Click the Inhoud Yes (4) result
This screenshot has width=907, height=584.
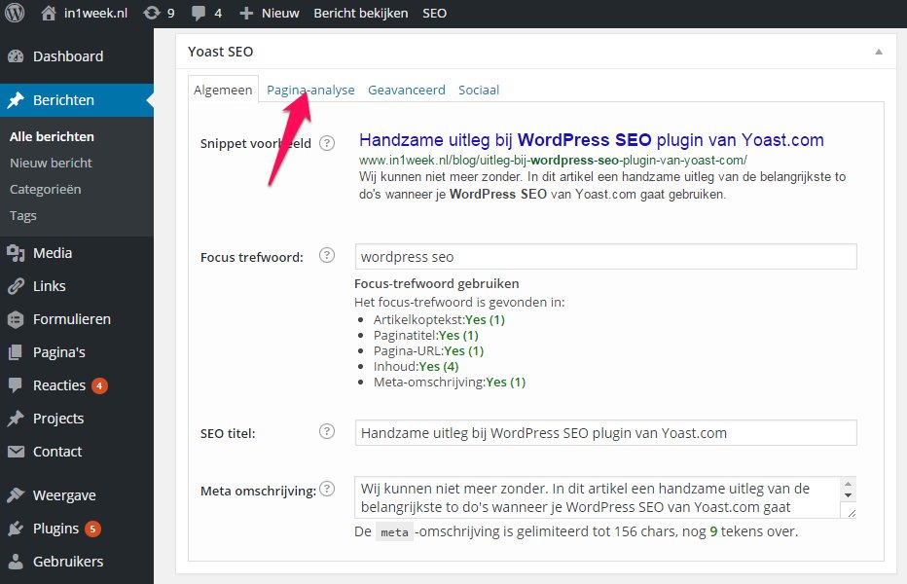click(416, 366)
